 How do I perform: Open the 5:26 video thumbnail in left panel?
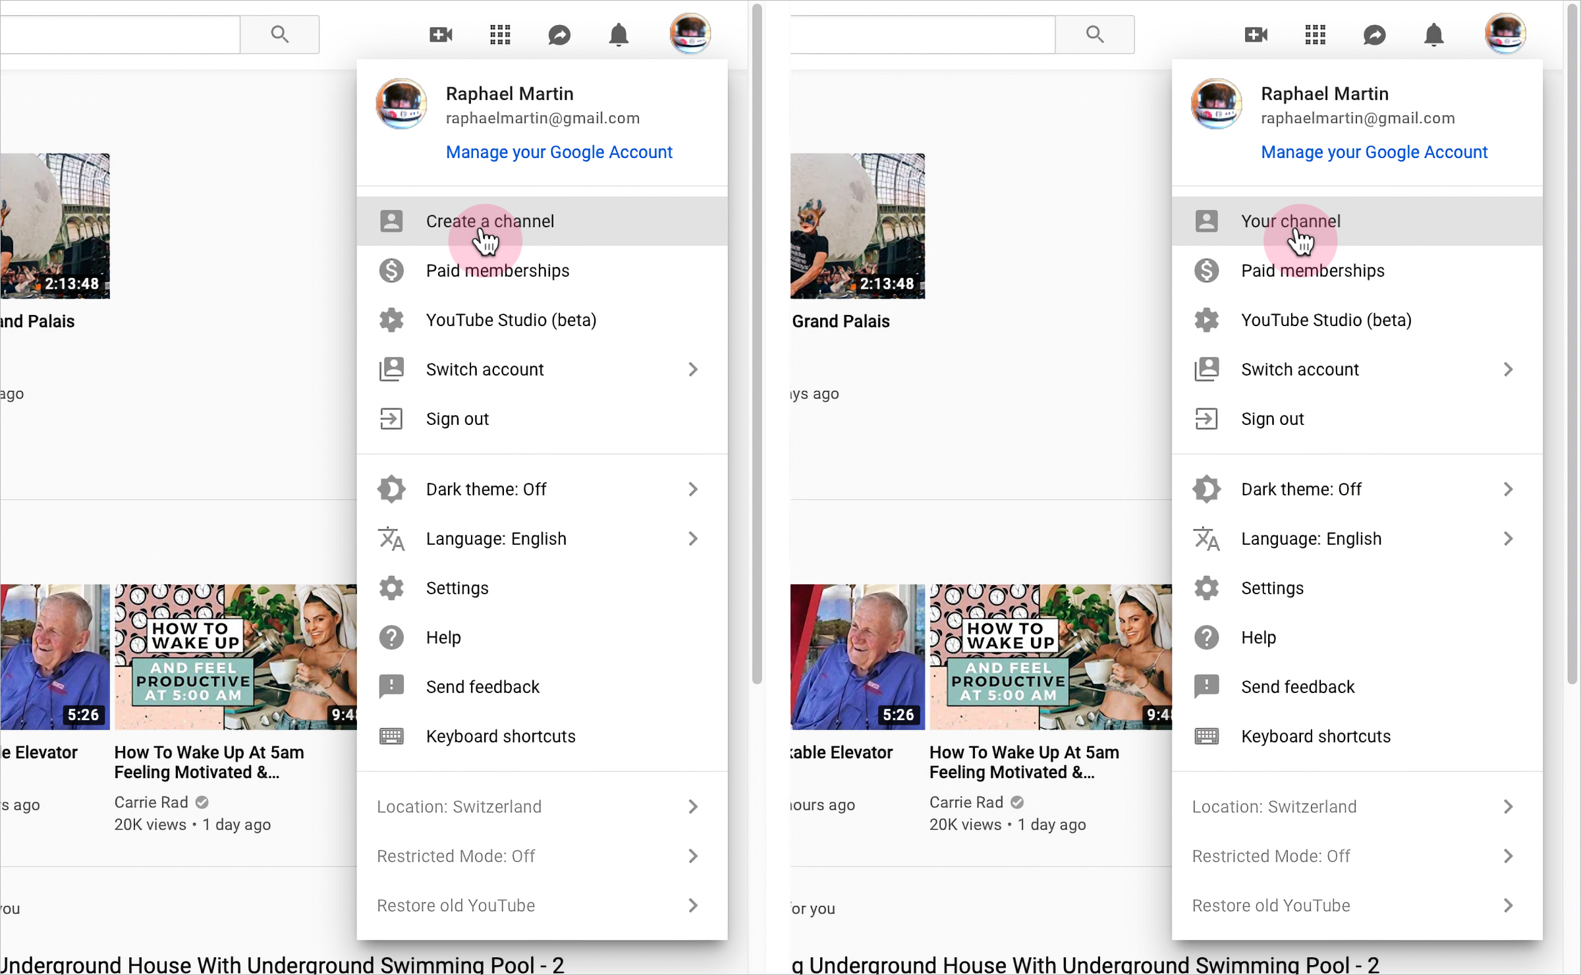point(55,657)
